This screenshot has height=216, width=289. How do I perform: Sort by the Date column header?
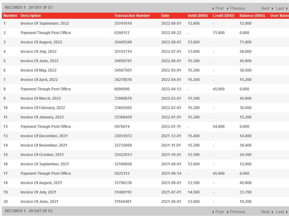click(x=165, y=16)
